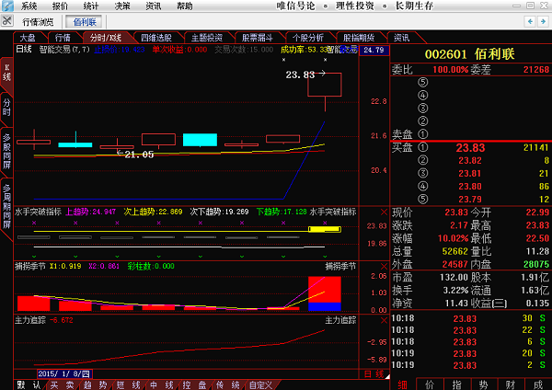Select the 指 tab in quote panel
Image resolution: width=552 pixels, height=390 pixels.
tap(456, 384)
